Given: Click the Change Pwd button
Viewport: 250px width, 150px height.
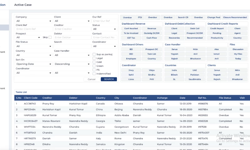Looking at the screenshot, I should point(213,17).
